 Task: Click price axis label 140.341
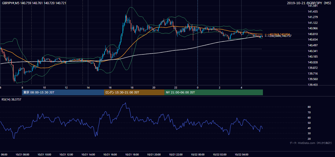click(x=313, y=51)
